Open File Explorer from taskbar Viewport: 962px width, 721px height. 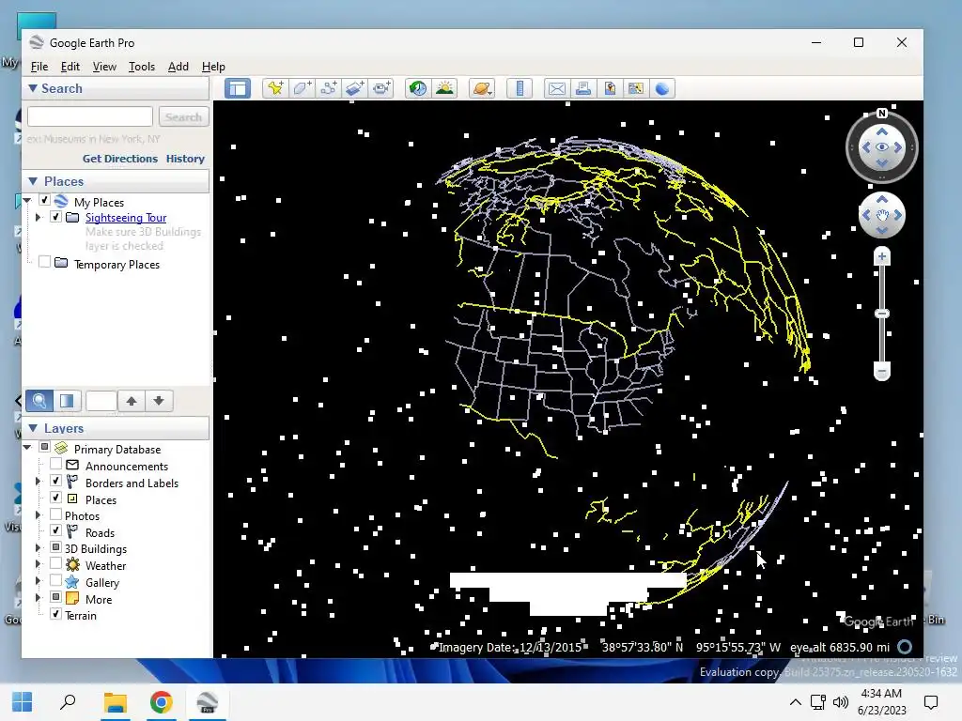116,702
